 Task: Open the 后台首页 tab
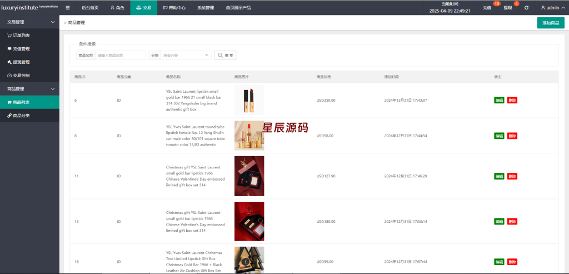click(x=90, y=8)
